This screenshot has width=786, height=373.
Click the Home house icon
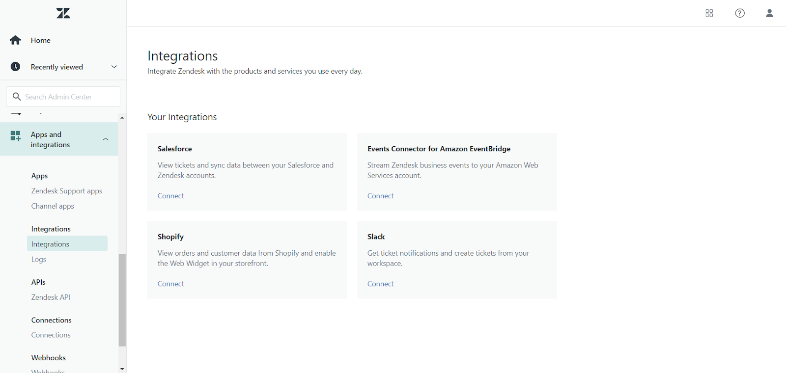point(15,40)
